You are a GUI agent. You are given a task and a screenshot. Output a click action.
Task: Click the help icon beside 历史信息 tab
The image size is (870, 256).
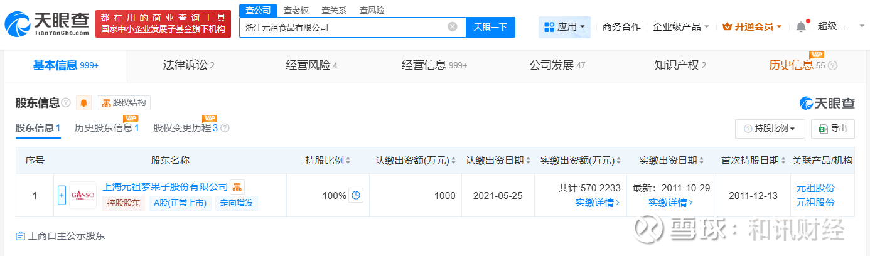point(833,65)
